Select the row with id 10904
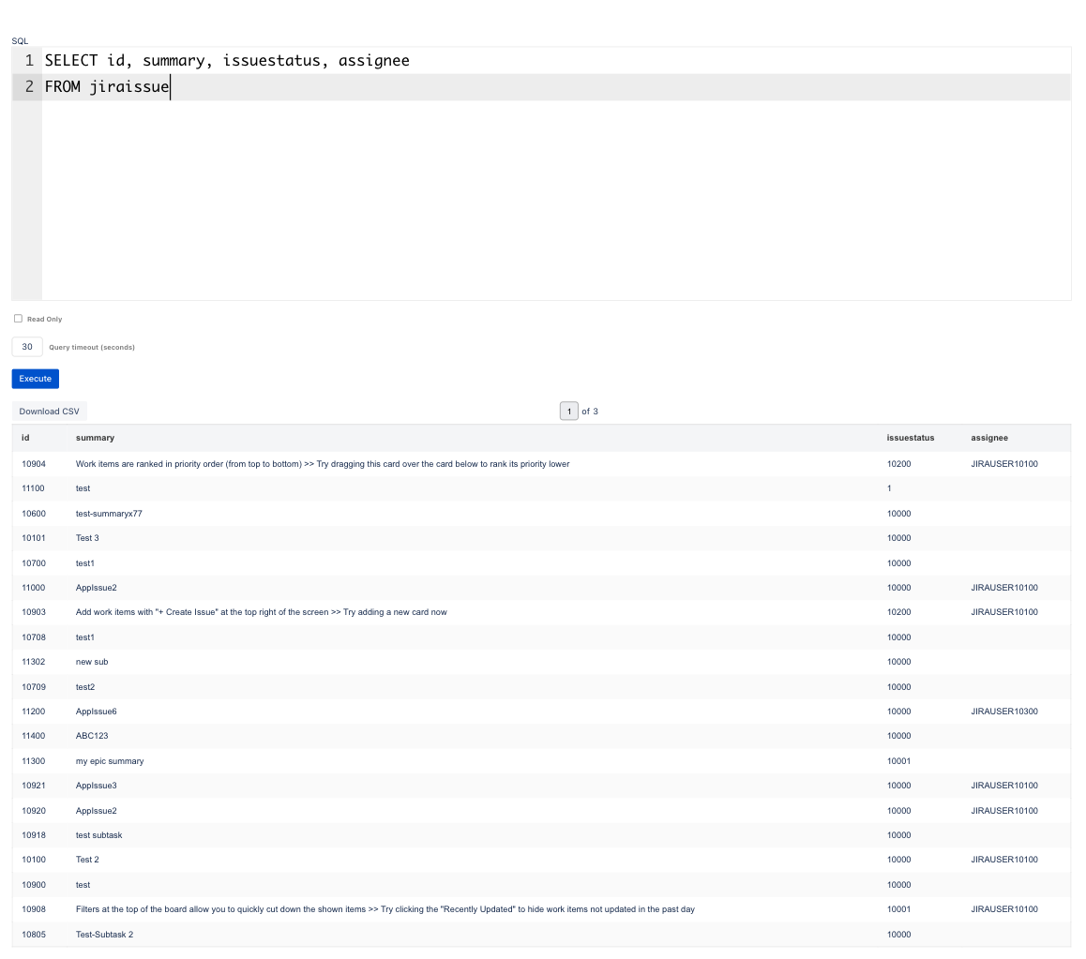Screen dimensions: 1086x959 tap(34, 464)
